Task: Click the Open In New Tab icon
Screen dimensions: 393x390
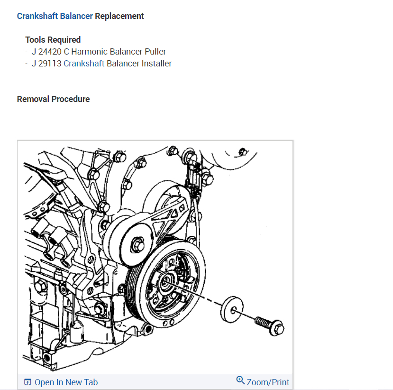Action: [27, 382]
